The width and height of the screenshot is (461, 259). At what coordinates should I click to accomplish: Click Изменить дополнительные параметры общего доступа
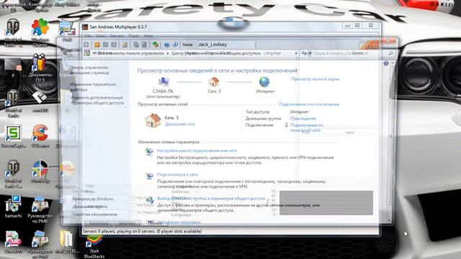tap(97, 100)
